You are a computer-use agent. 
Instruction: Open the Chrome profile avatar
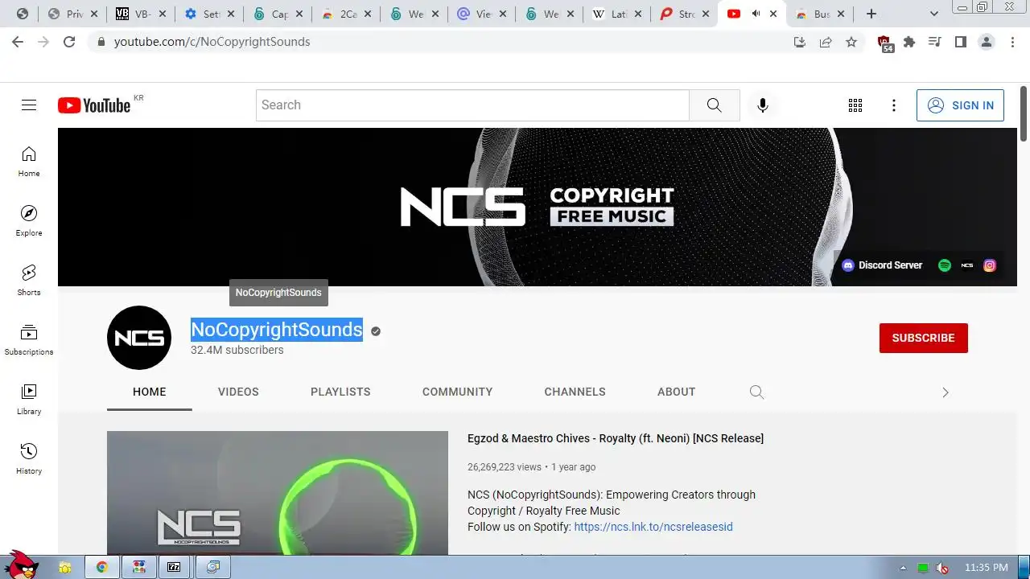[987, 42]
